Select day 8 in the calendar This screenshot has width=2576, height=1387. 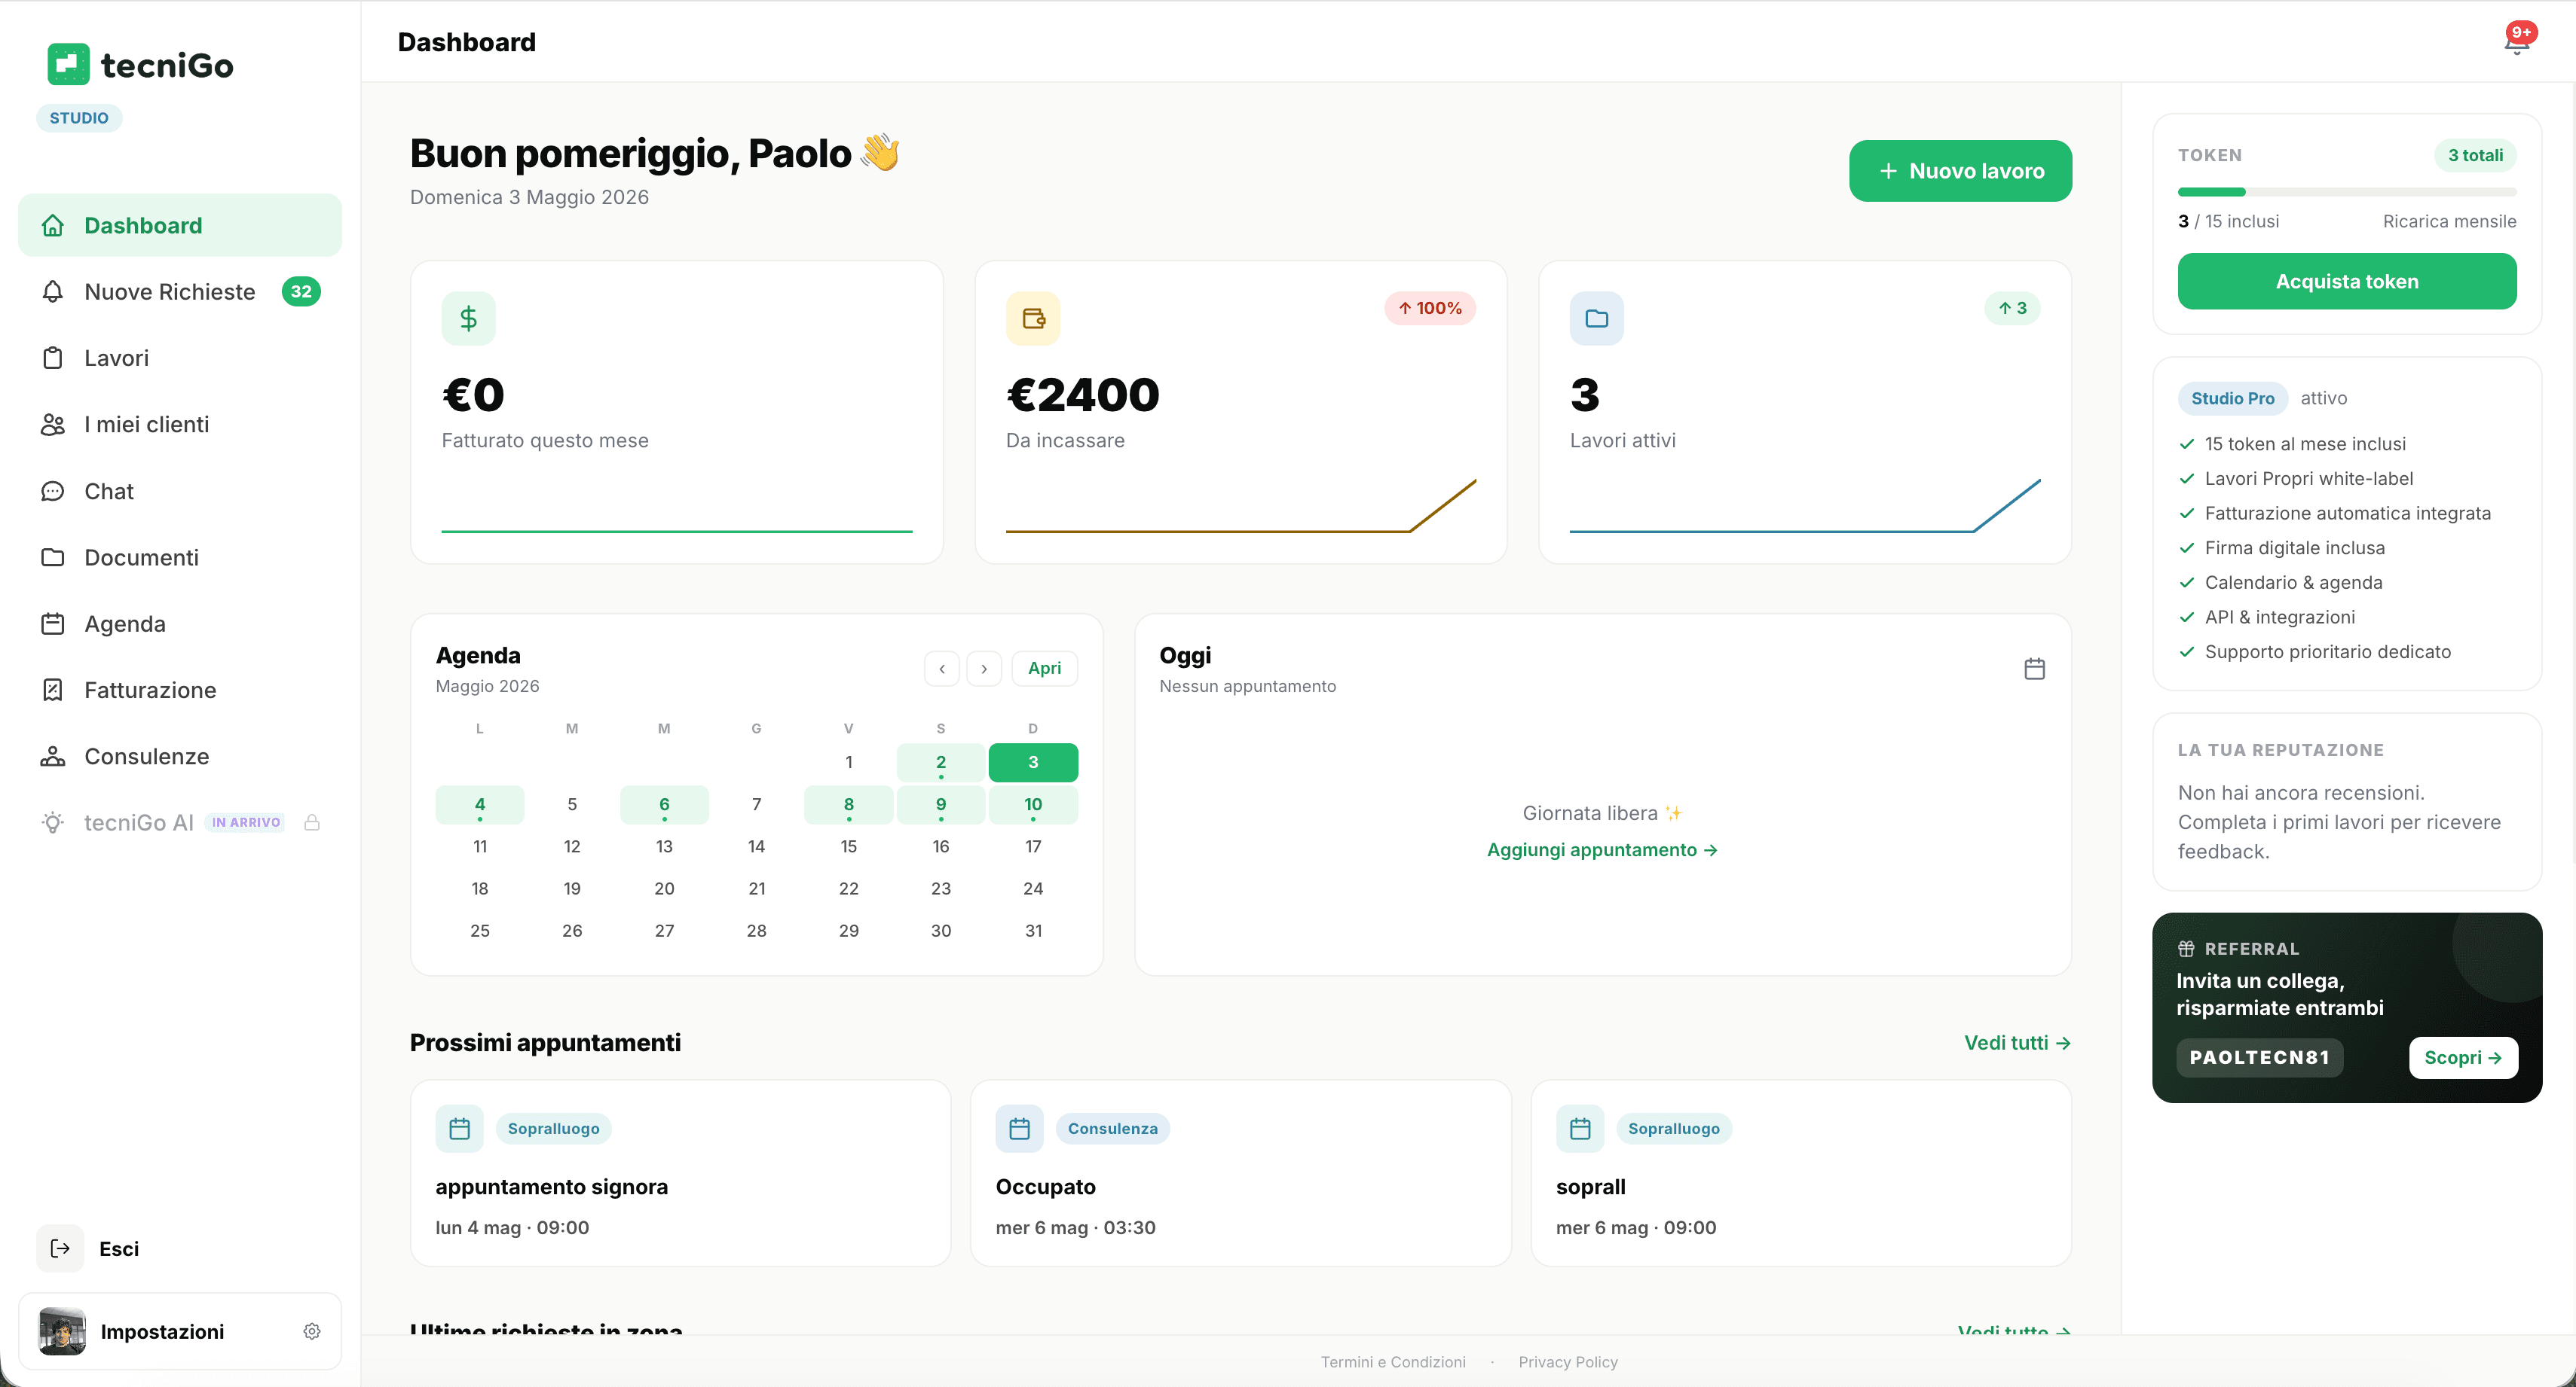click(848, 804)
